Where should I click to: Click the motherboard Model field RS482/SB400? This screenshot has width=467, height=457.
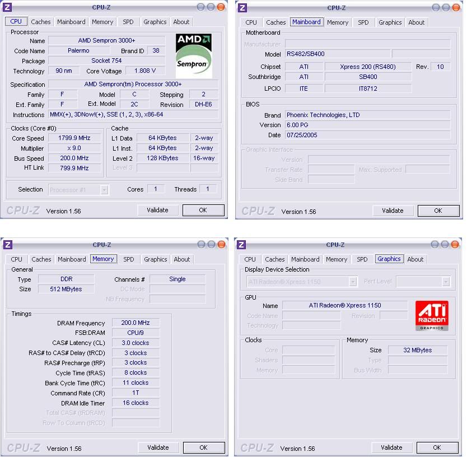point(338,54)
